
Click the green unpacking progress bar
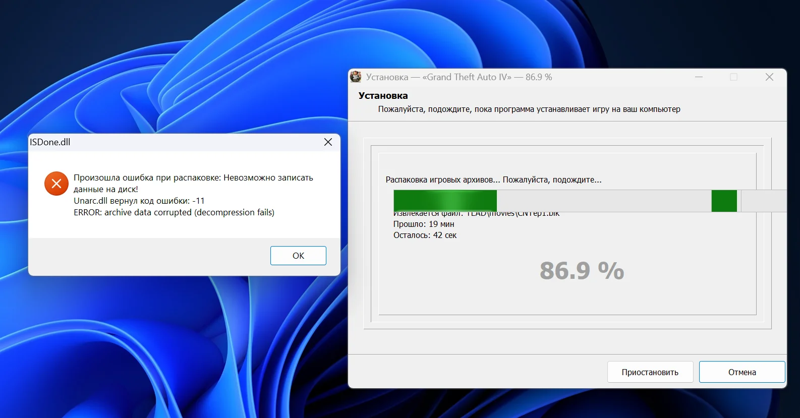point(590,201)
